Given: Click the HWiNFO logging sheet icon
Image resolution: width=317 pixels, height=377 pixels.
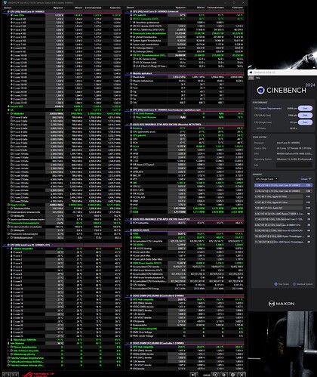Looking at the screenshot, I should [223, 375].
